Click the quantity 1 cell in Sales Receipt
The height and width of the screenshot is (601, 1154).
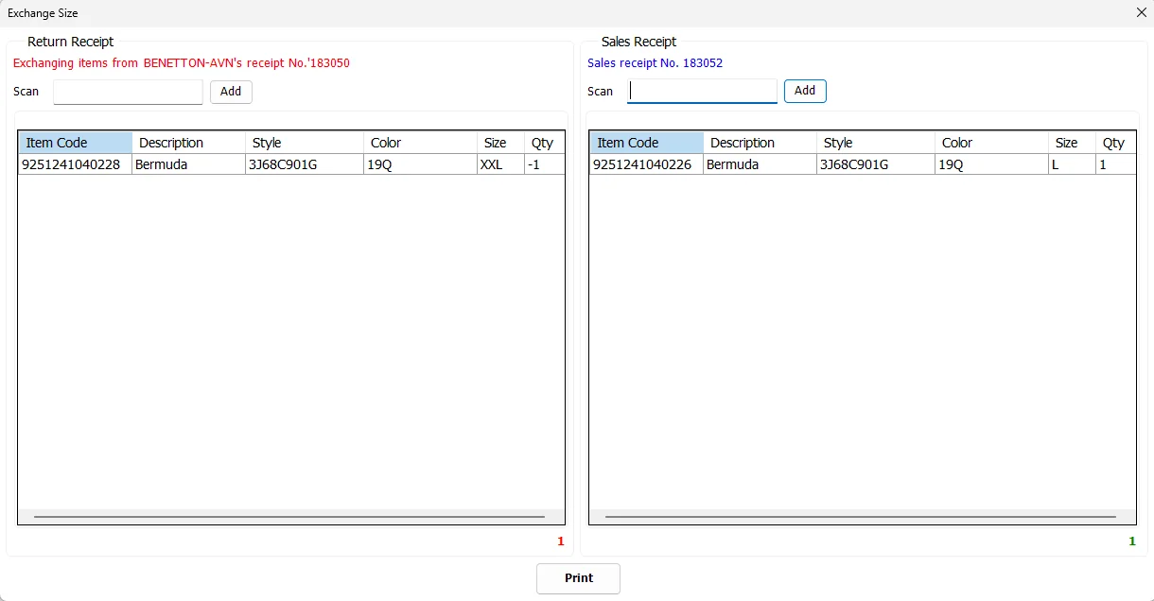point(1115,164)
